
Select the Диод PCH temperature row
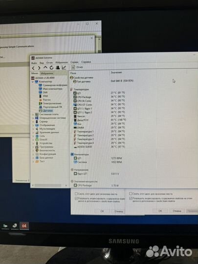pos(100,120)
